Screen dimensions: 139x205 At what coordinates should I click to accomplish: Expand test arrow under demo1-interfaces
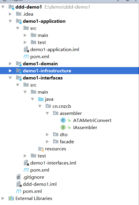pos(25,156)
